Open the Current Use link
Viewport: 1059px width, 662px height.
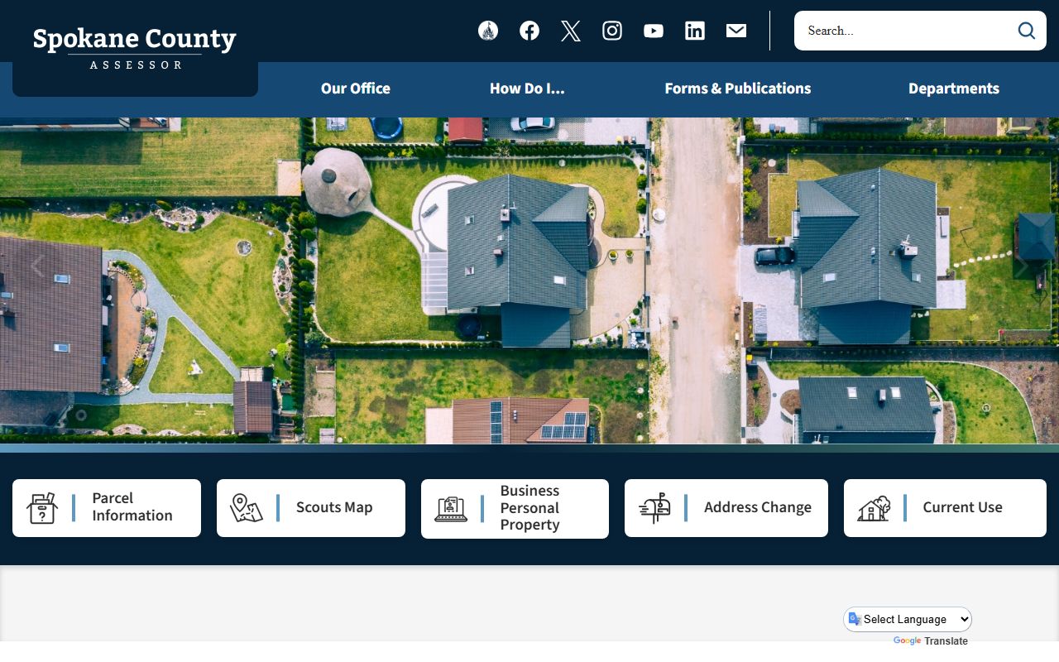[x=945, y=508]
